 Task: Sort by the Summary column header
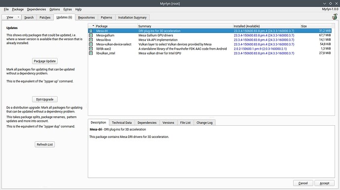(x=185, y=26)
